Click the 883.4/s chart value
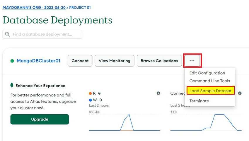 tap(94, 112)
